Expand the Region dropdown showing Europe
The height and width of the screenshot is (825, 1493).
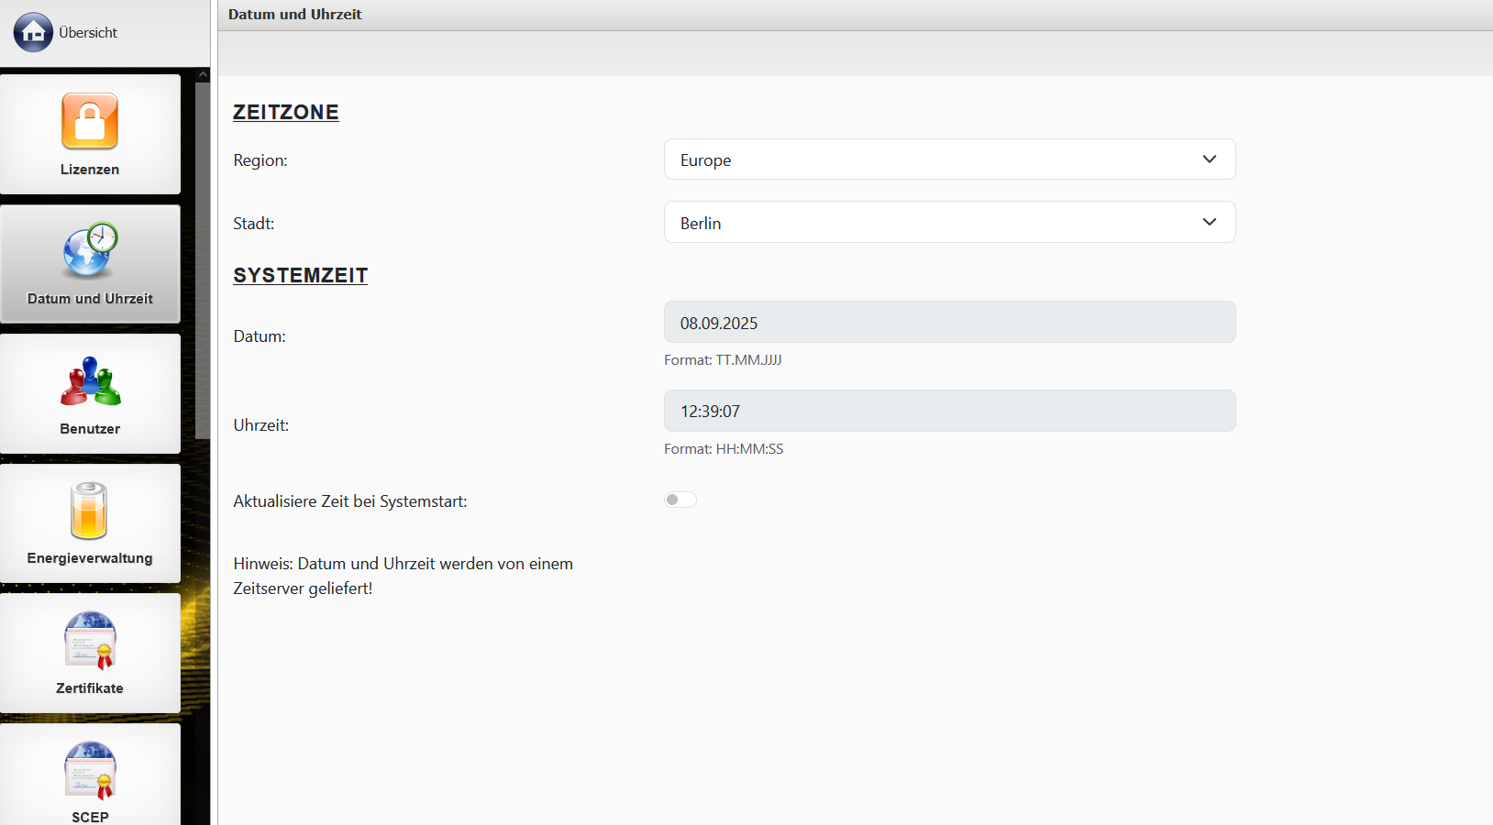(949, 159)
